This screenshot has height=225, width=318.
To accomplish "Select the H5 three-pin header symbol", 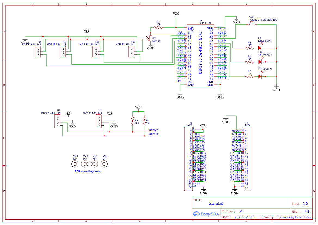I will click(131, 52).
